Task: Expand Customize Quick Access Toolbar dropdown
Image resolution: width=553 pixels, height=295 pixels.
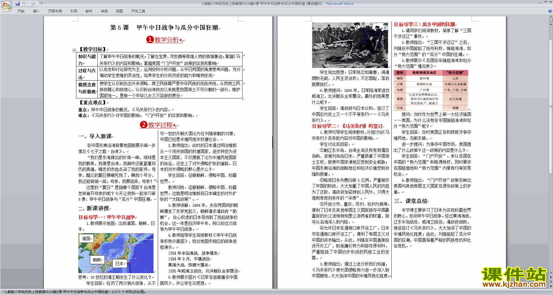Action: click(x=41, y=3)
